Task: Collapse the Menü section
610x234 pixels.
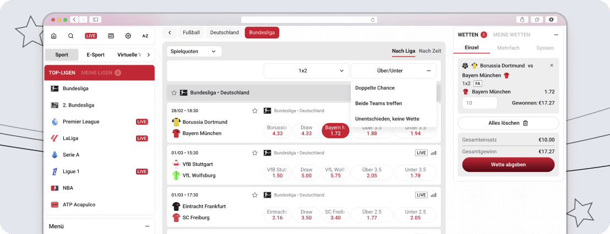Action: tap(147, 226)
